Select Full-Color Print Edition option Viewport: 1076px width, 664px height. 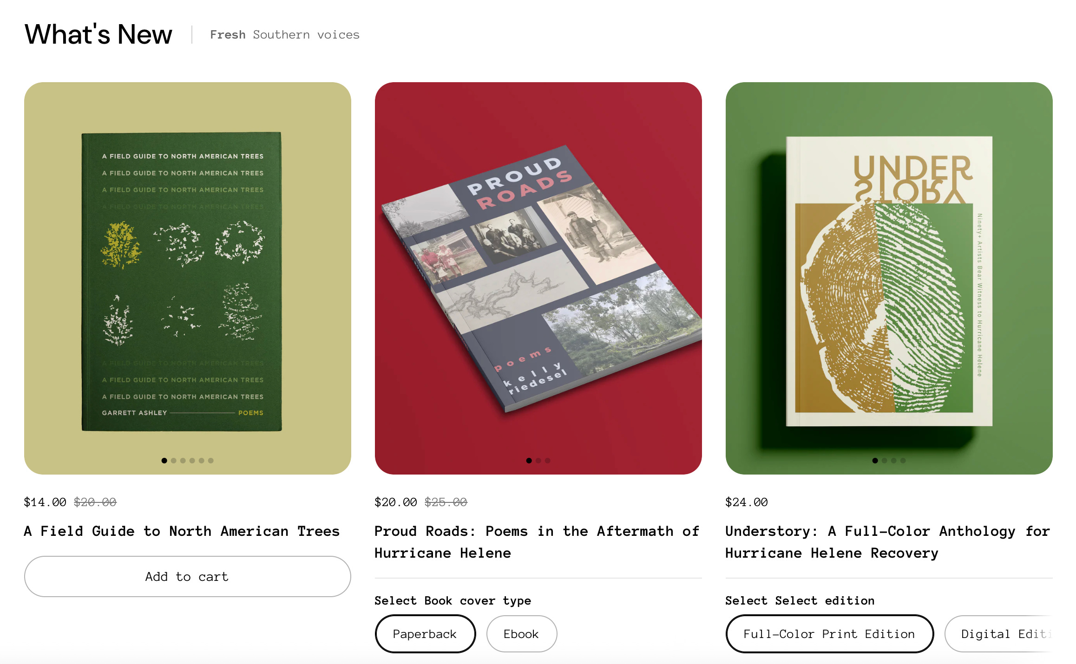(829, 634)
